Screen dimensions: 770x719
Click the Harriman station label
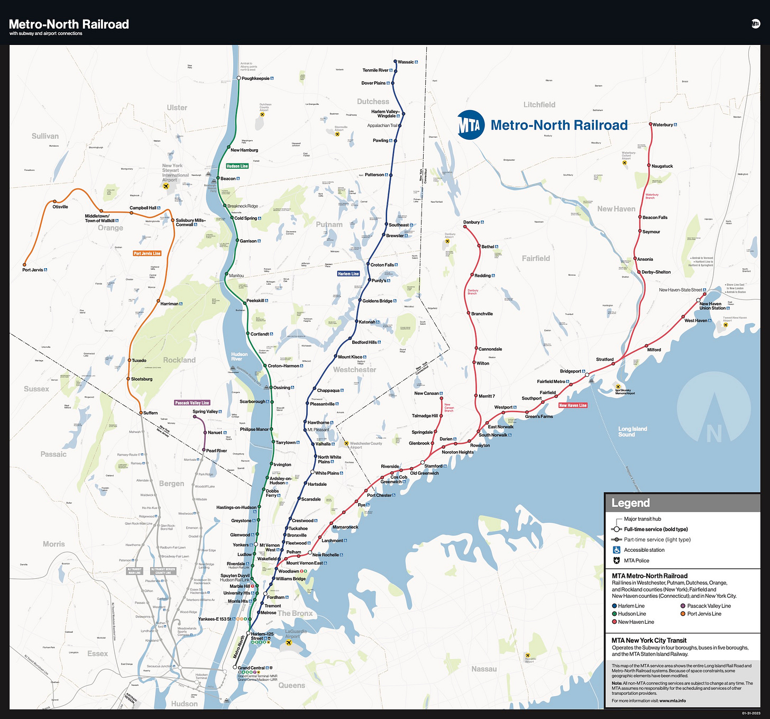(x=169, y=304)
